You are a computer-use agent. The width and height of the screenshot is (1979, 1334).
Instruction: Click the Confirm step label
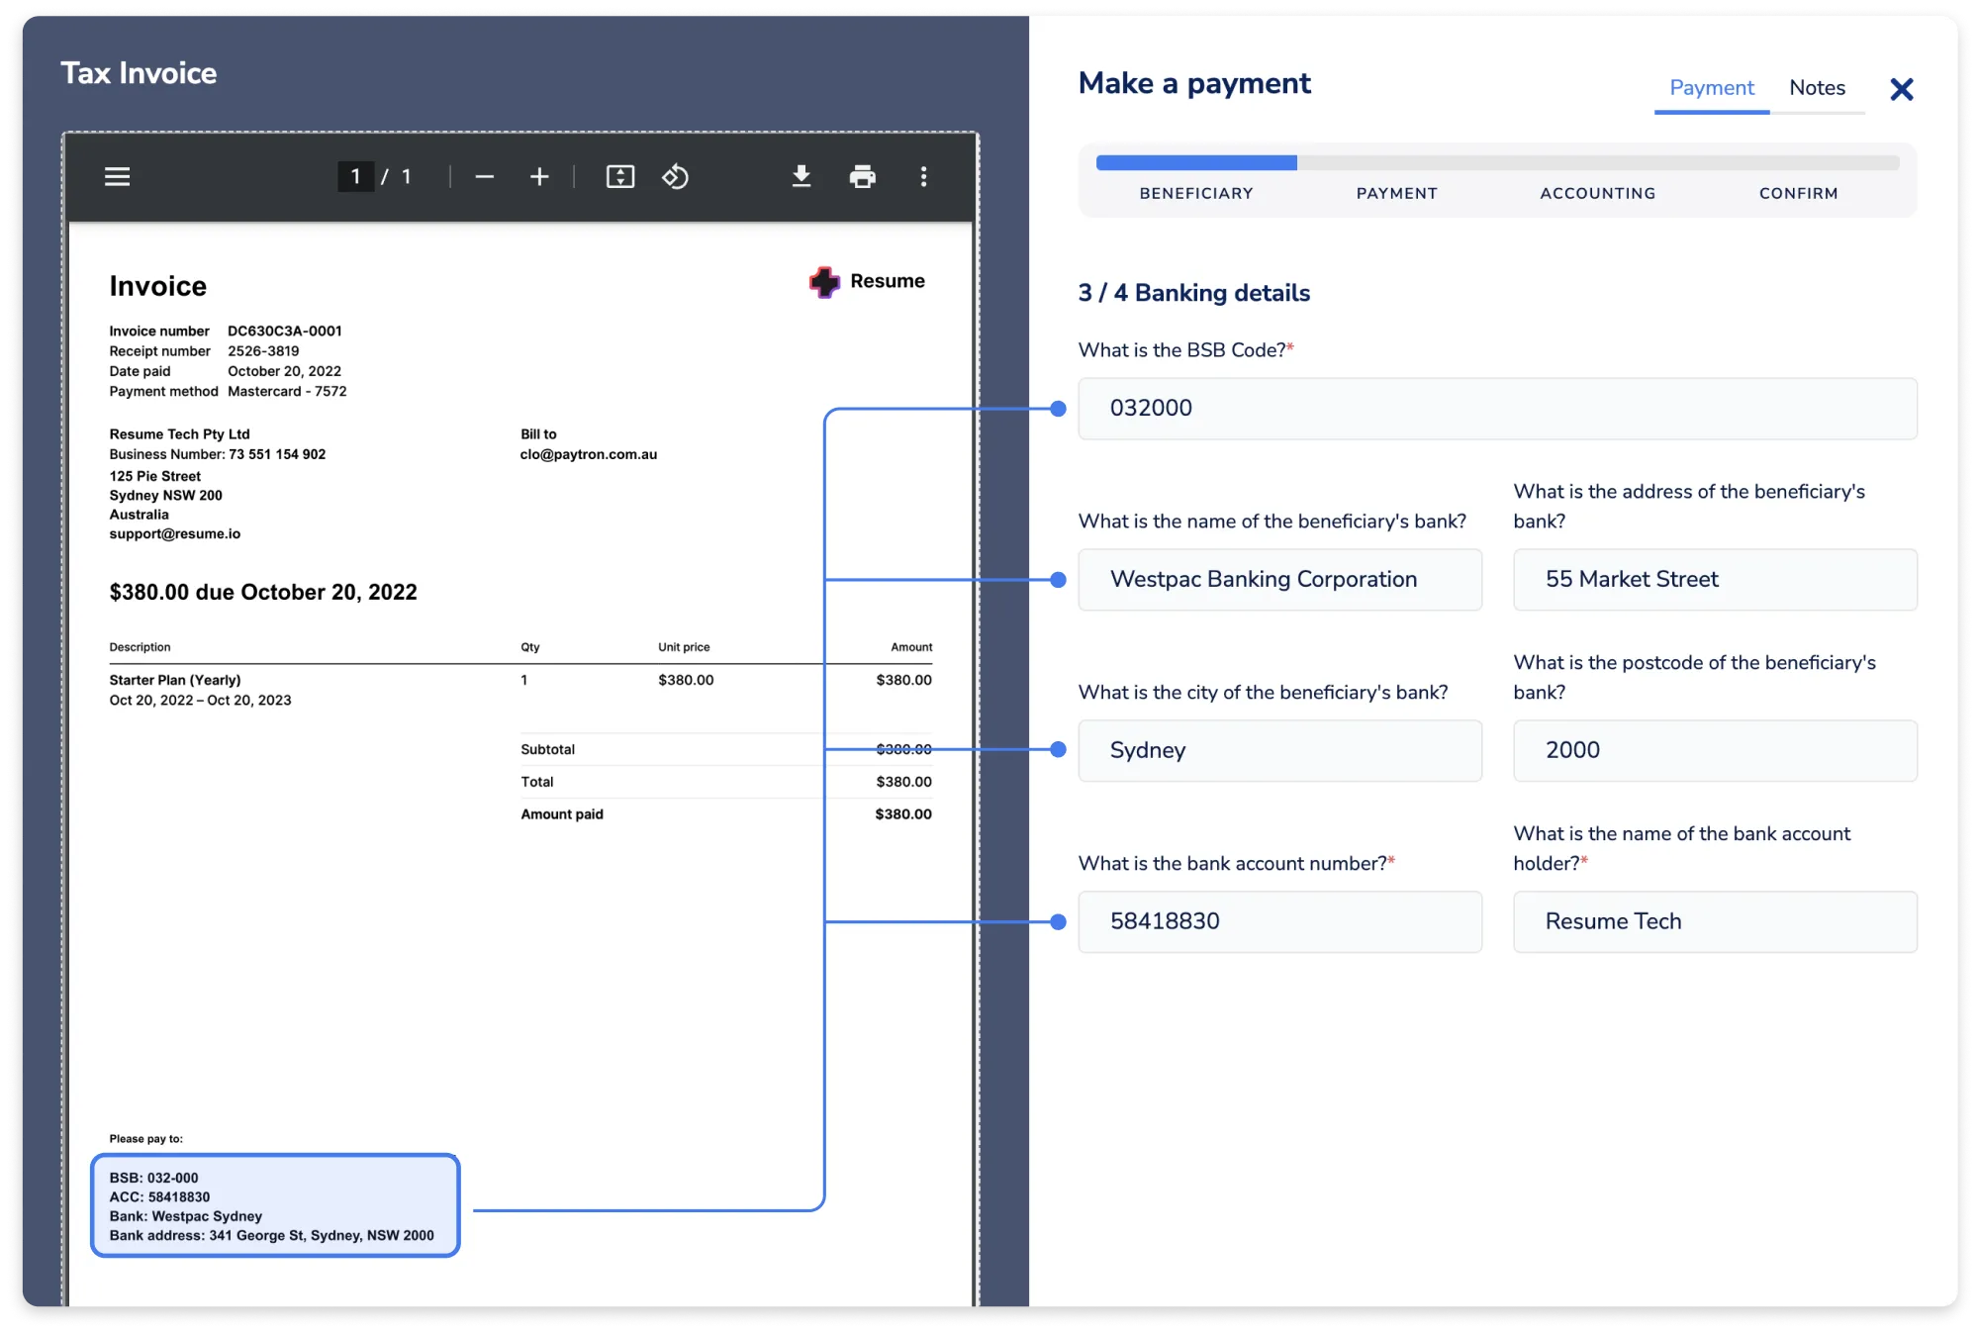(x=1798, y=194)
